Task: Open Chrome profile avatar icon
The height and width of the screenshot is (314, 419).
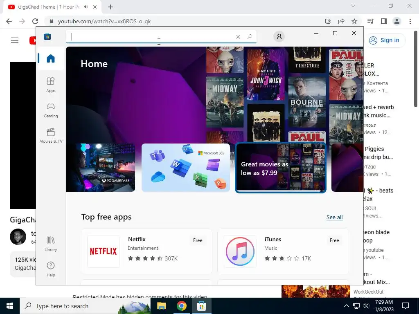Action: point(397,21)
